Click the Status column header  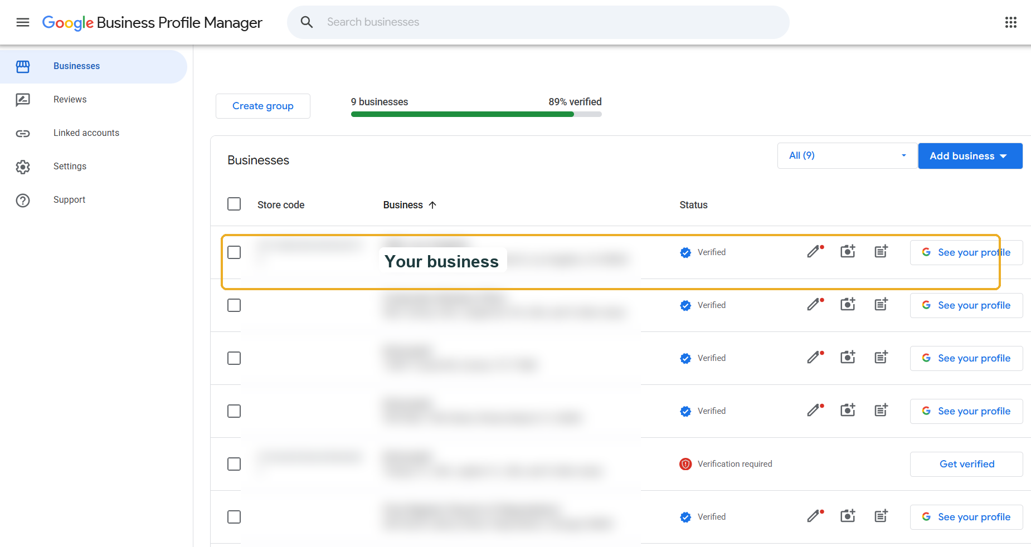tap(693, 205)
